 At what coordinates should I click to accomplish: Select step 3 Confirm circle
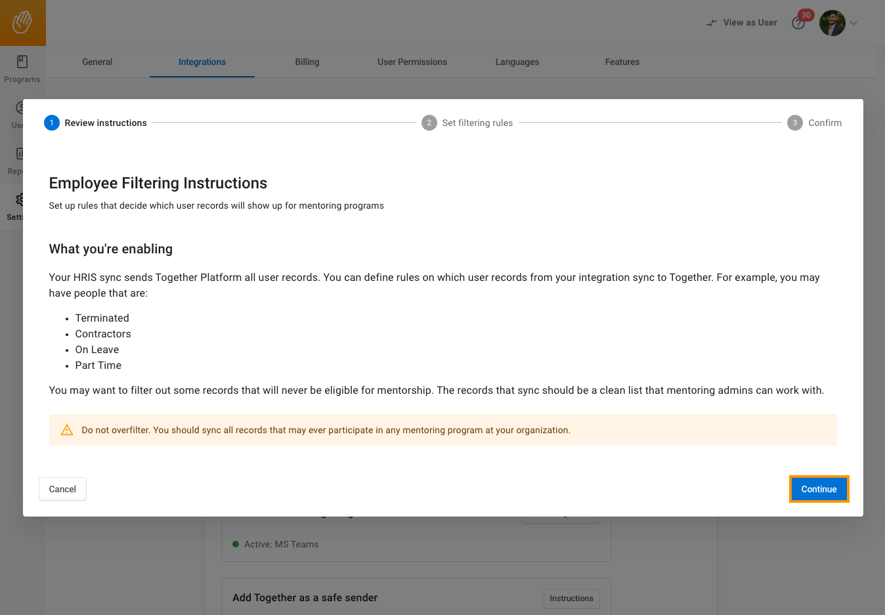point(794,123)
